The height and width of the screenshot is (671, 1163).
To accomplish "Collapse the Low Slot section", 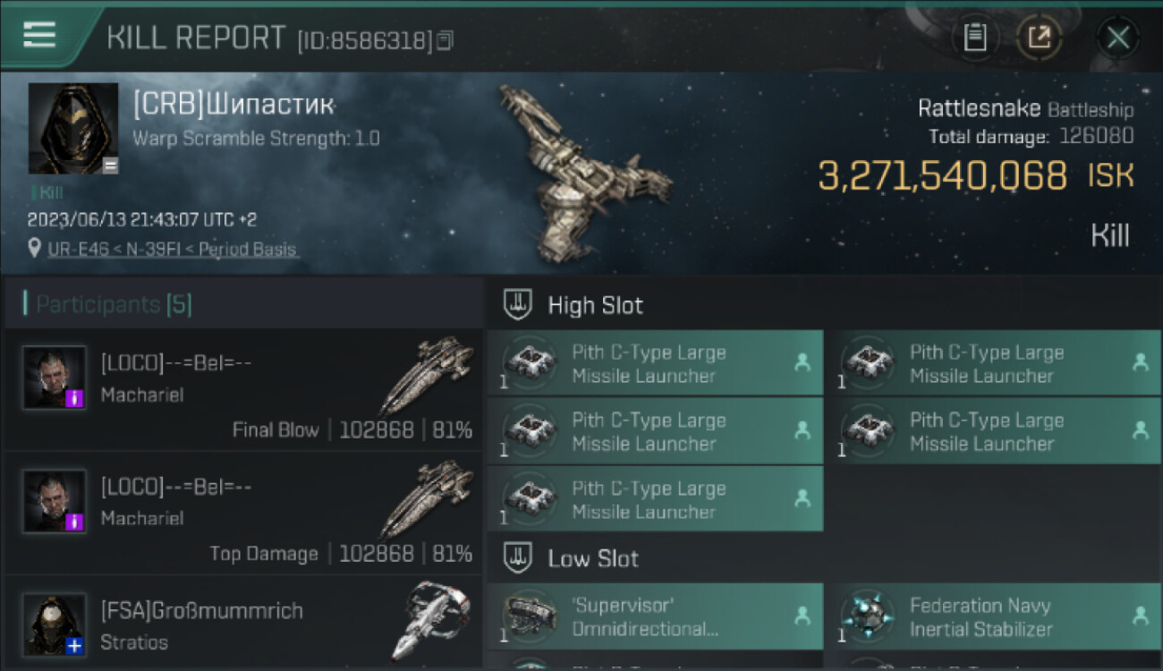I will [x=519, y=559].
